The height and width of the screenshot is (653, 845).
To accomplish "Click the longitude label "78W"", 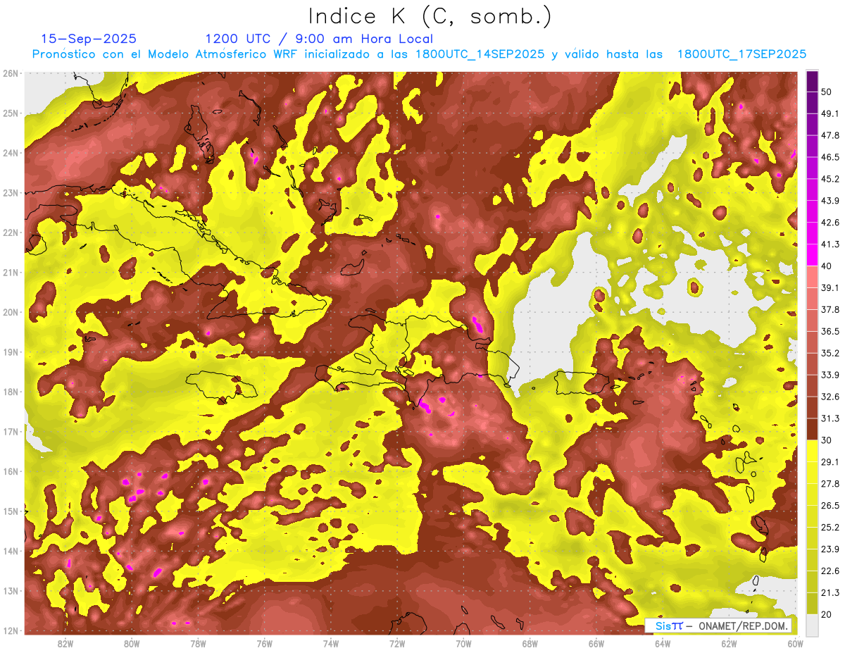I will (198, 643).
